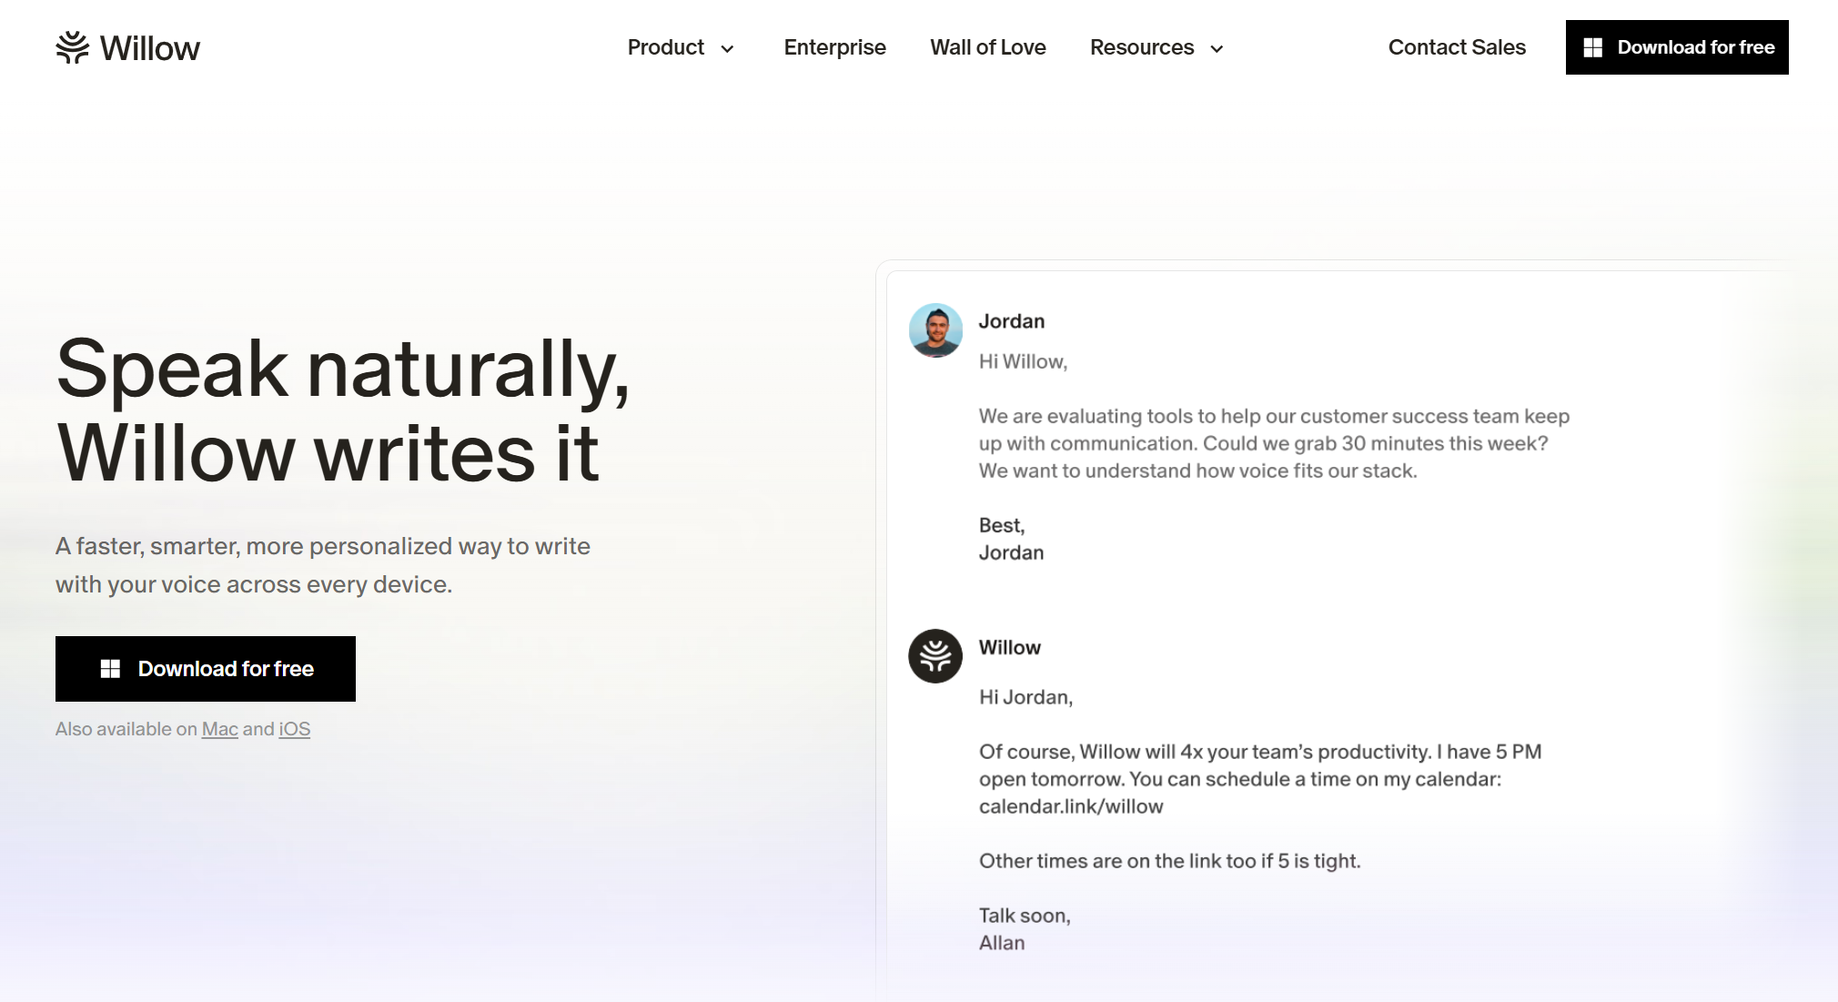Click the header Download for free button
The height and width of the screenshot is (1002, 1838).
[1677, 47]
